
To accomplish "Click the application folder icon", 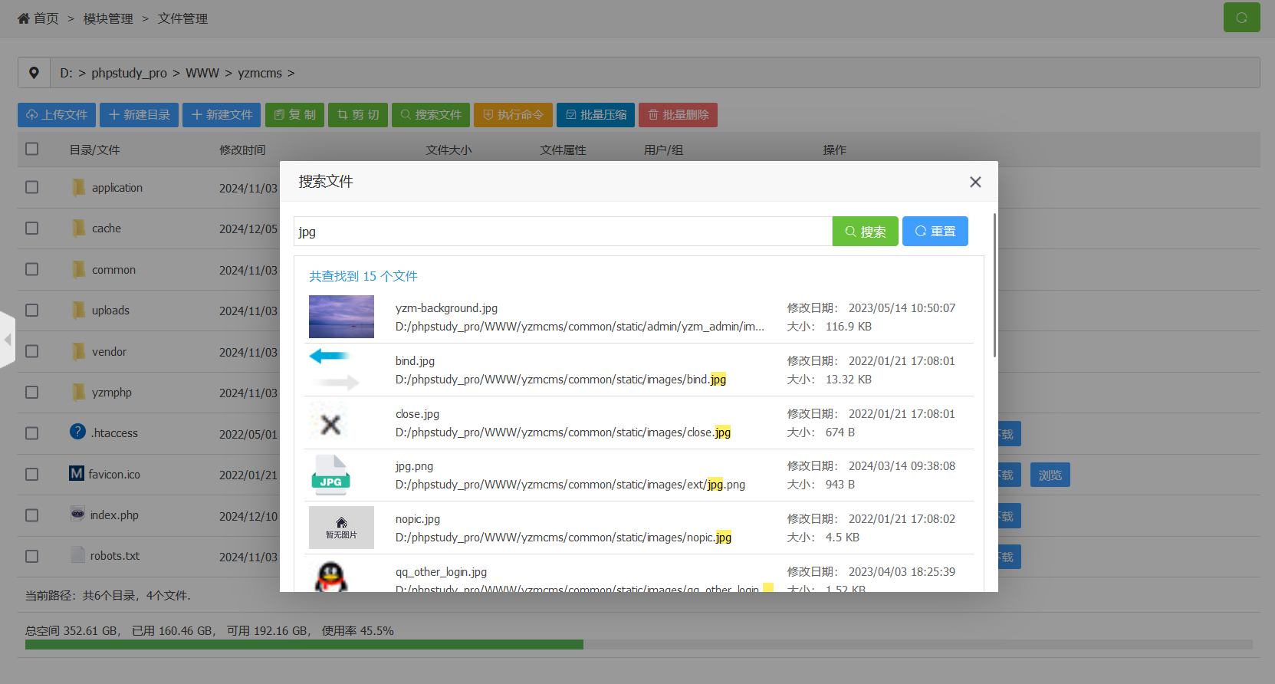I will click(78, 187).
